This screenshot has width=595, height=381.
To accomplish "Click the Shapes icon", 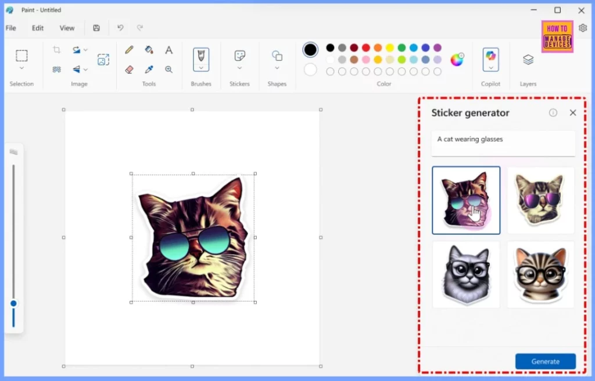I will pos(277,56).
